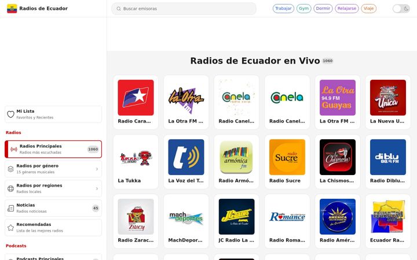Click the Podcasts section header text

pos(16,246)
